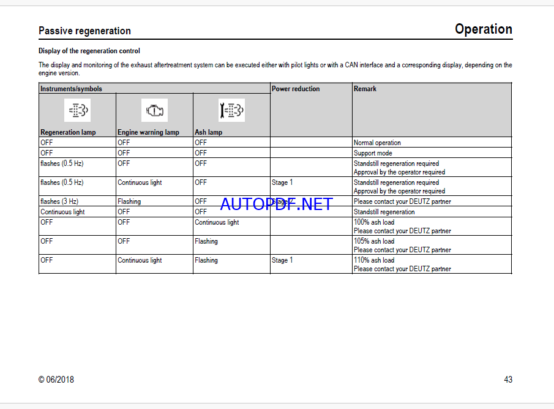
Task: Select the 'Passive regeneration' page heading
Action: [85, 31]
